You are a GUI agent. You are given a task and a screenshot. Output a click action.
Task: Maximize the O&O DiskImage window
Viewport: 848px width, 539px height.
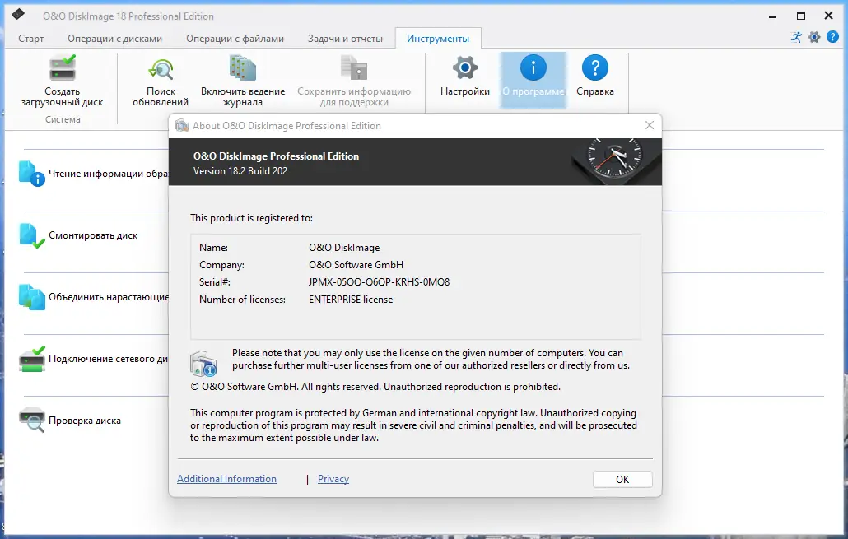801,16
